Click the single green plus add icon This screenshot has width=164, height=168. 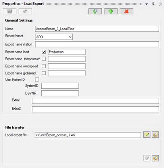coord(111,12)
